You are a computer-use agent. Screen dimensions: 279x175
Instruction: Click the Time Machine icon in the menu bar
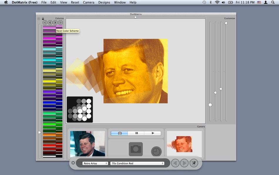pos(204,2)
